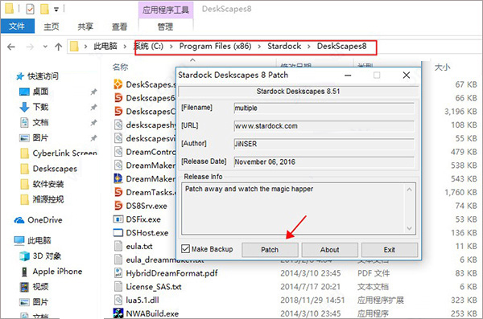Switch to the 主页 ribbon tab
Image resolution: width=483 pixels, height=319 pixels.
pyautogui.click(x=52, y=27)
